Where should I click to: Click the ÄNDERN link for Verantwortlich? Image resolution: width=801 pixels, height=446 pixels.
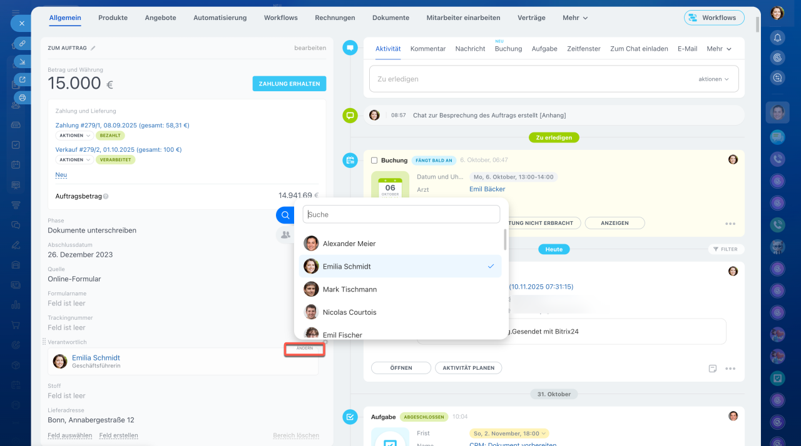(305, 349)
